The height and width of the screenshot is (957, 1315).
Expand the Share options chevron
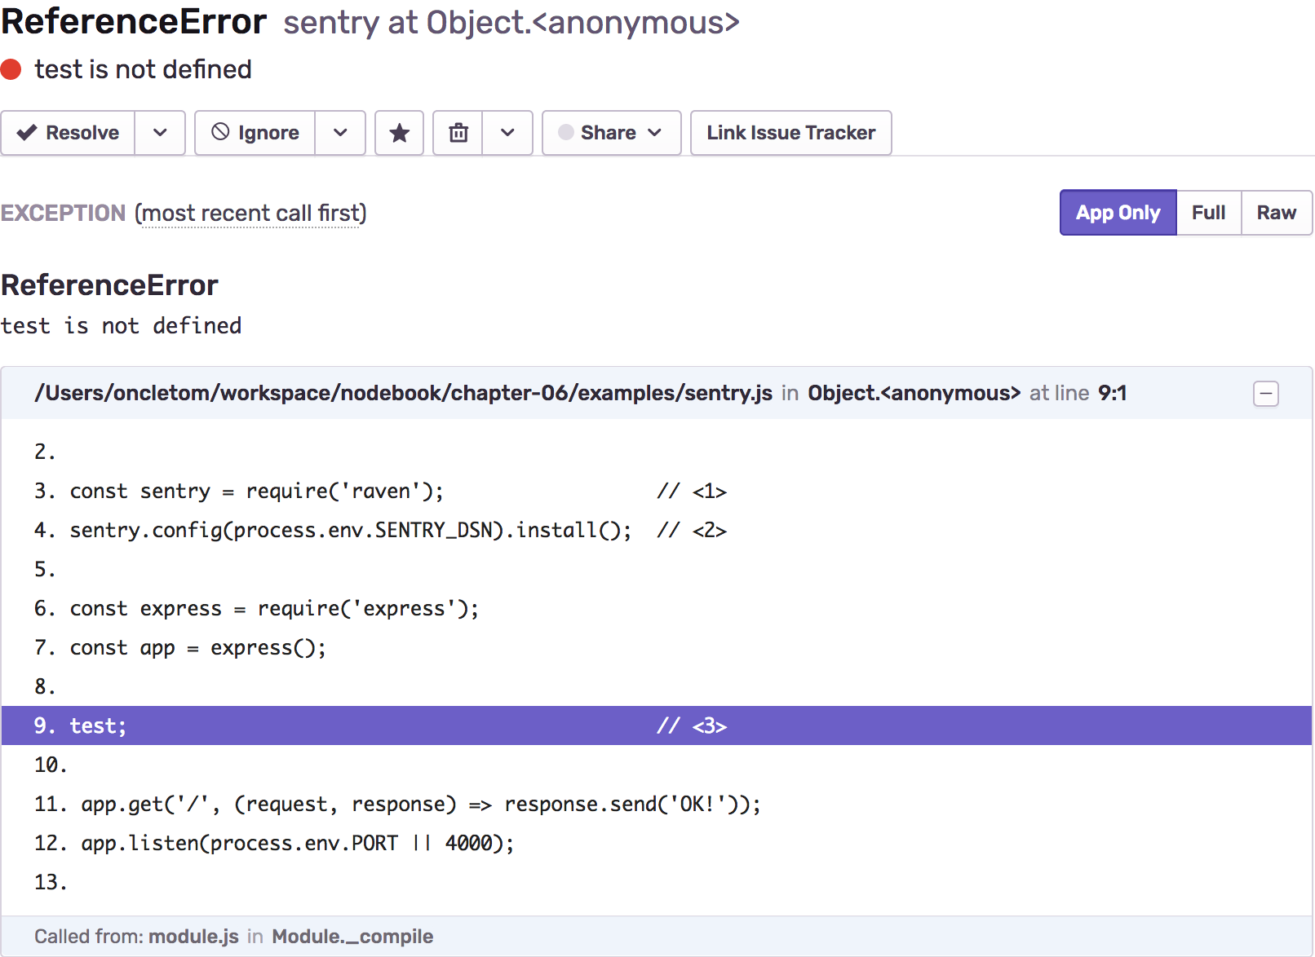(653, 132)
